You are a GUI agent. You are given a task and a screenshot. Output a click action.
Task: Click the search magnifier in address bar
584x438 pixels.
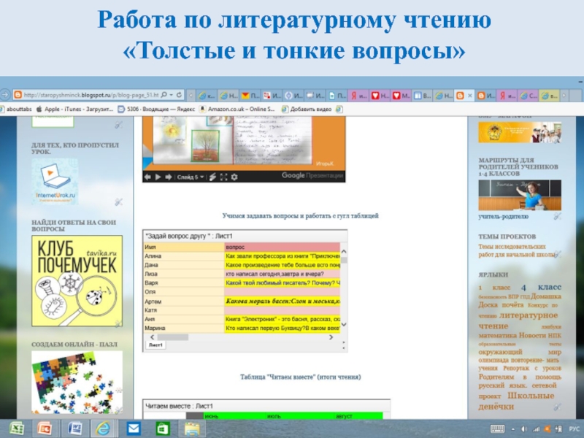(164, 96)
